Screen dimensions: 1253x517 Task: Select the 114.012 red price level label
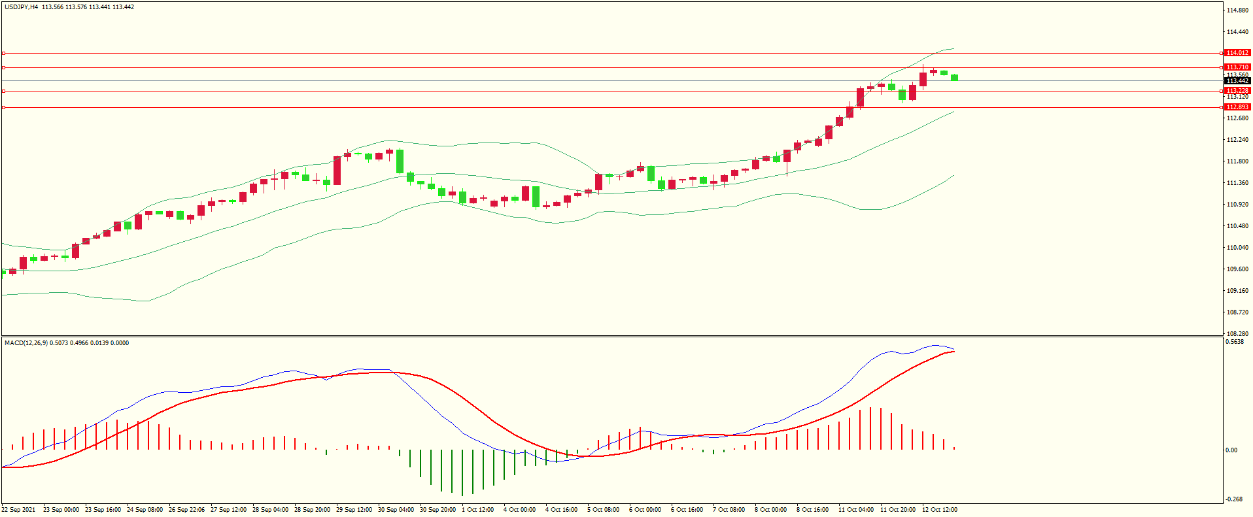point(1237,53)
